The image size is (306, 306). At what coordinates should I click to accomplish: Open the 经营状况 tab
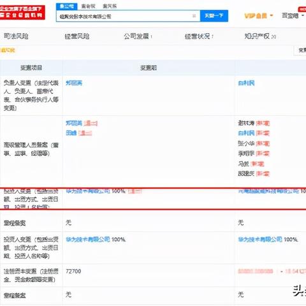click(199, 36)
